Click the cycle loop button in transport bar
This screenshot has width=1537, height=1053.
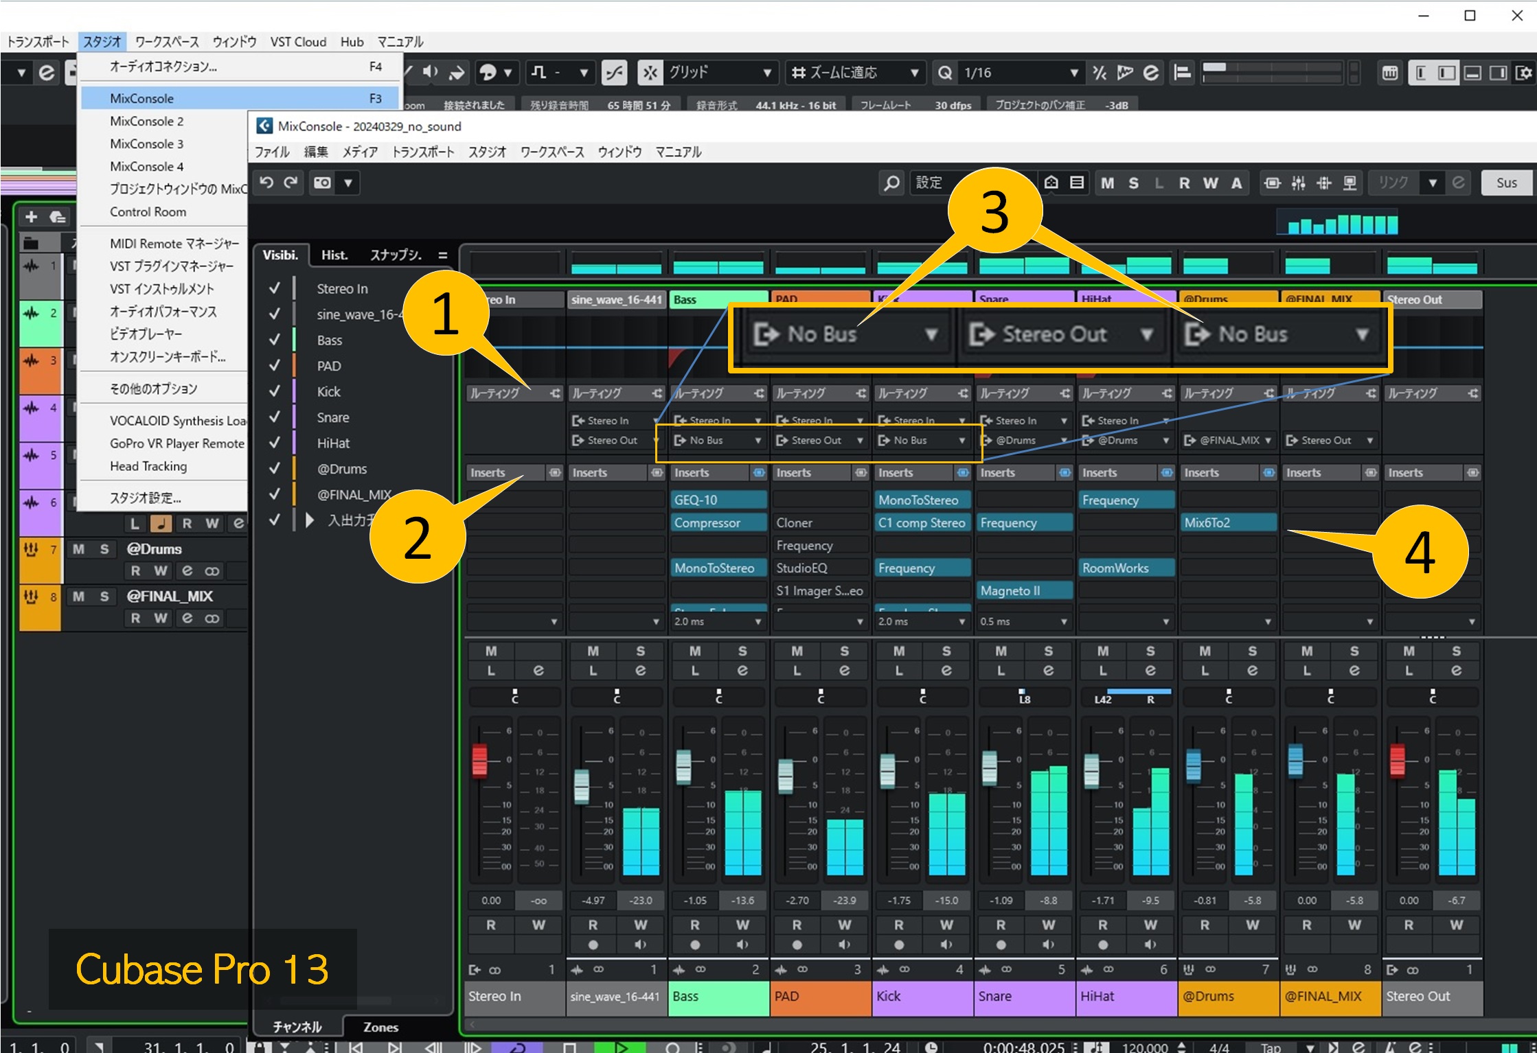coord(517,1047)
